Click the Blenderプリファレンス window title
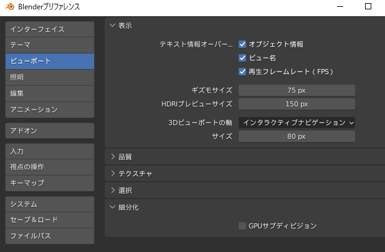The height and width of the screenshot is (252, 385). (49, 7)
